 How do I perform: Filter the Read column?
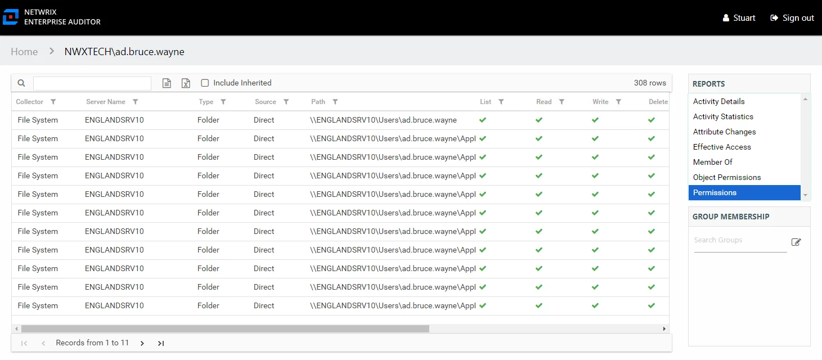562,102
